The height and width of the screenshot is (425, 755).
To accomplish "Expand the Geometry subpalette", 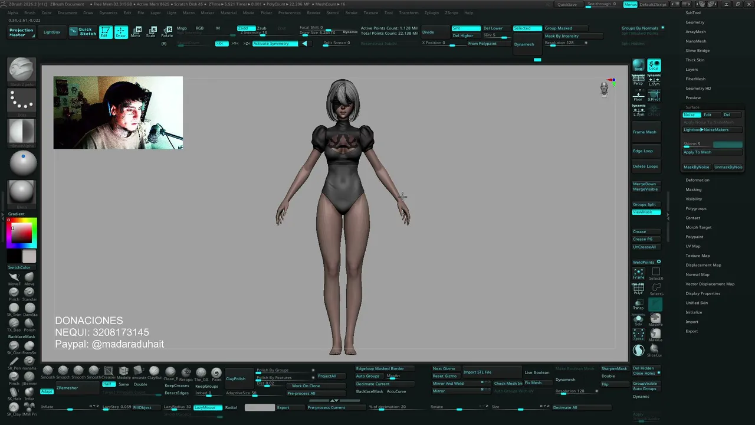I will point(695,22).
